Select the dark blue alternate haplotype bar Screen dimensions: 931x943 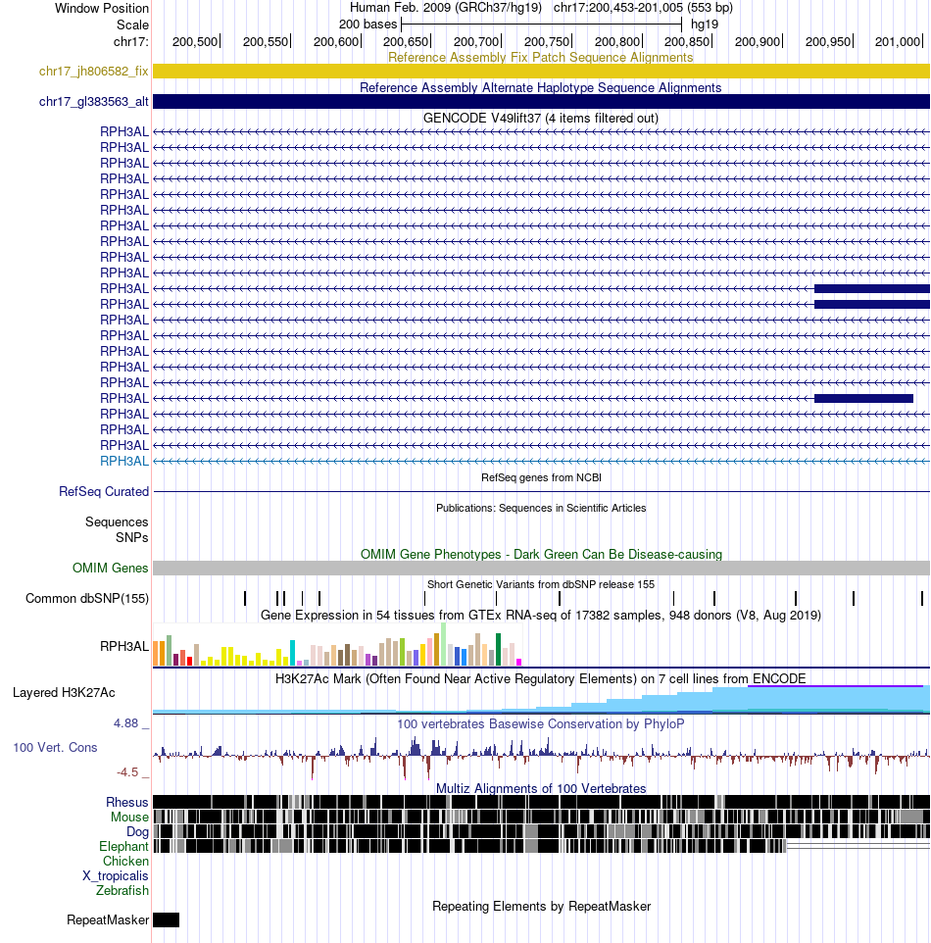tap(541, 101)
